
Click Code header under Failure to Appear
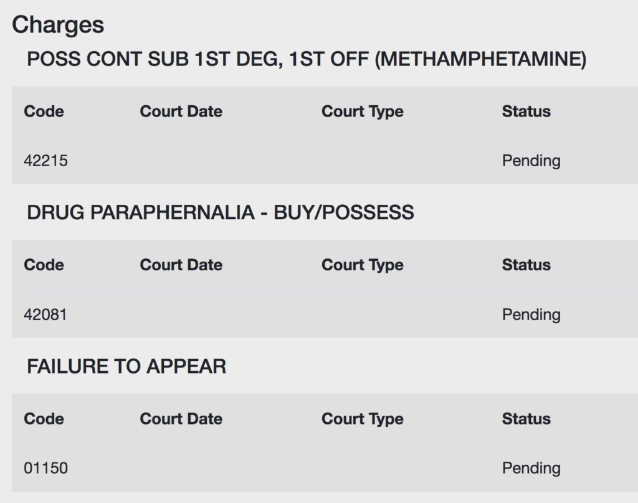pyautogui.click(x=44, y=418)
